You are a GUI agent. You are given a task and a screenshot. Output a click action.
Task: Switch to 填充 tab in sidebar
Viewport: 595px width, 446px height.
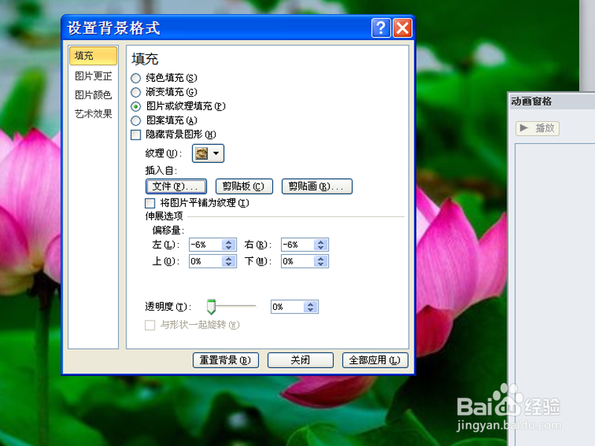pyautogui.click(x=94, y=56)
